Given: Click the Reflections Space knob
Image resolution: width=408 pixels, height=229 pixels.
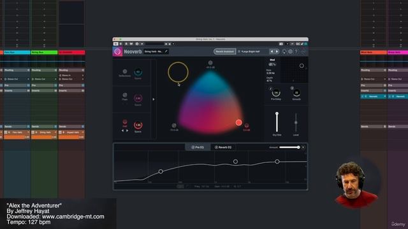Looking at the screenshot, I should click(138, 72).
